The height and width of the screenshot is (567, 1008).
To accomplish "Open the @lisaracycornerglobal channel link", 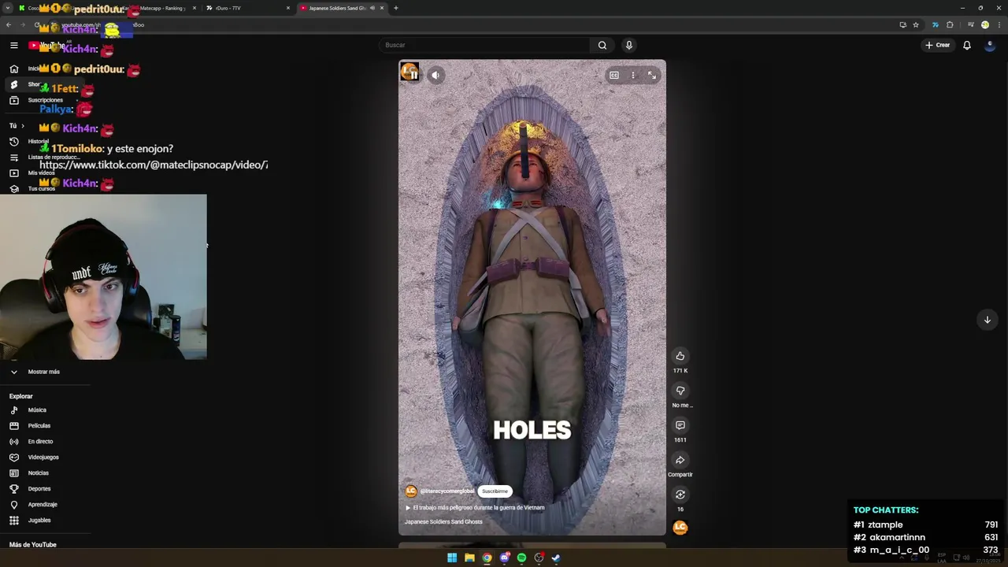I will point(447,491).
